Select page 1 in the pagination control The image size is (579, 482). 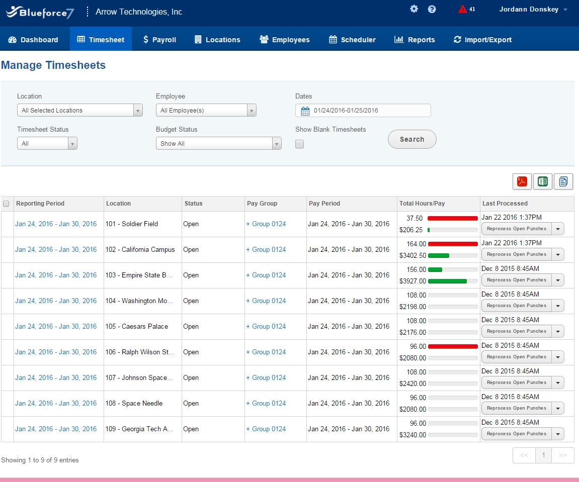coord(543,455)
